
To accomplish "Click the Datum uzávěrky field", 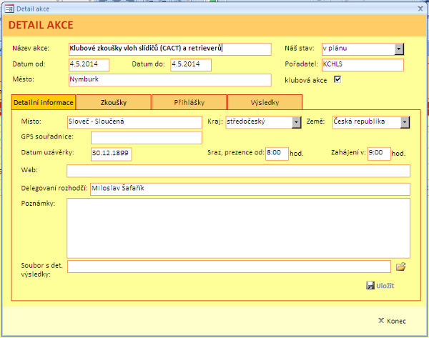I will click(x=111, y=154).
